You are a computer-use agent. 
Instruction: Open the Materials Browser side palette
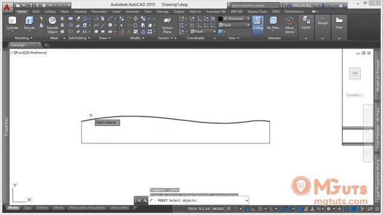(x=378, y=76)
